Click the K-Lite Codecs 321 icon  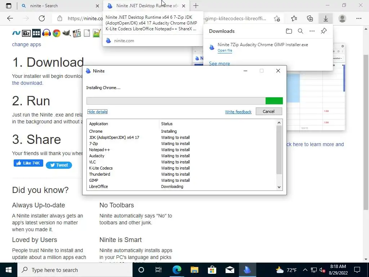point(77,33)
